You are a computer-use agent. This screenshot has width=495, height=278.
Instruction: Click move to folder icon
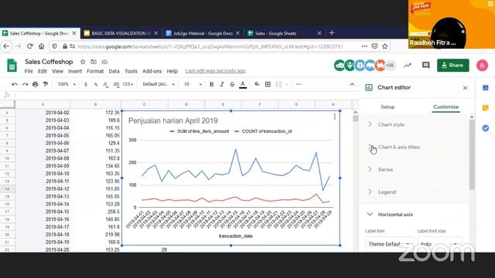[x=94, y=62]
